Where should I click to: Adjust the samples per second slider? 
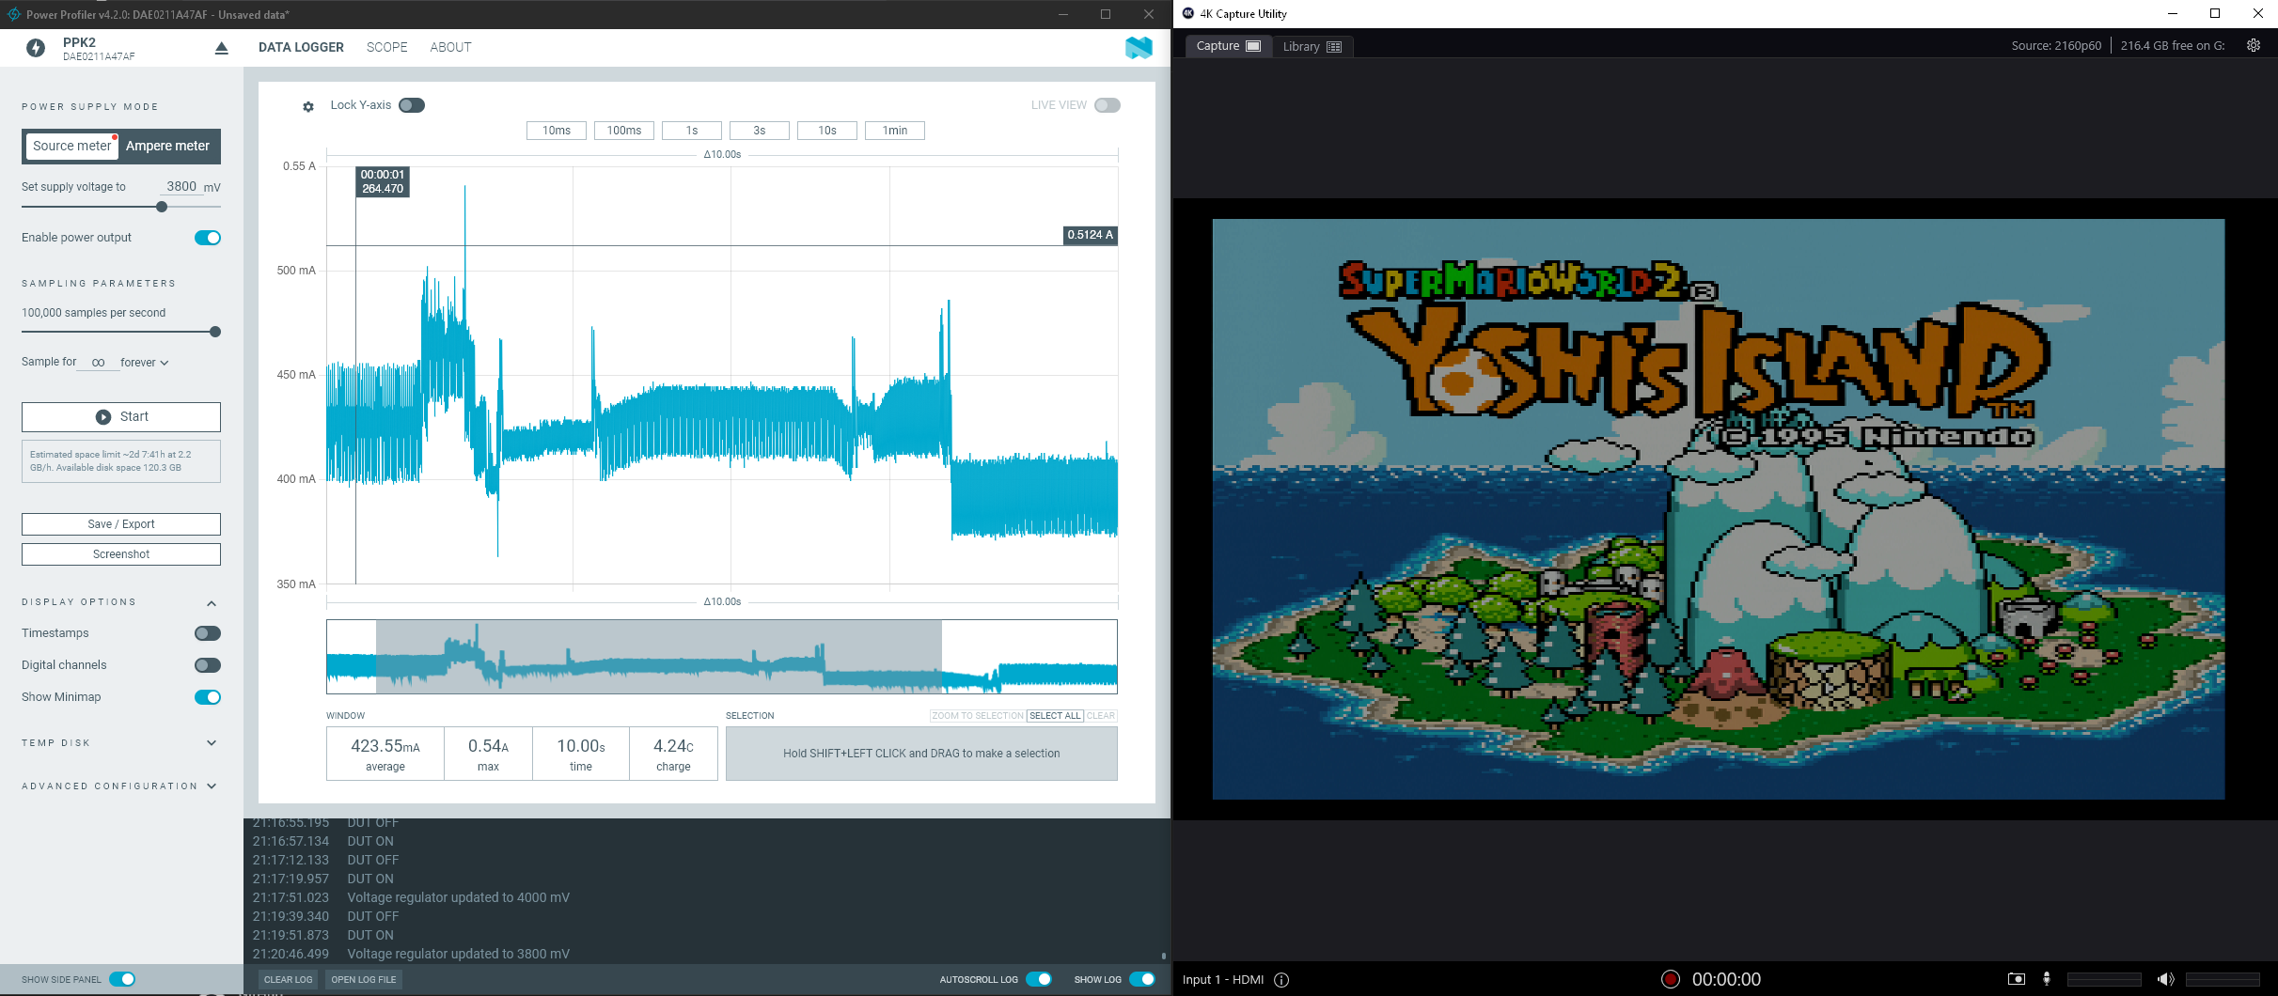click(215, 332)
